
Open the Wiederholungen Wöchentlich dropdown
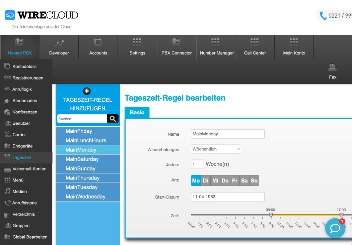[x=216, y=149]
